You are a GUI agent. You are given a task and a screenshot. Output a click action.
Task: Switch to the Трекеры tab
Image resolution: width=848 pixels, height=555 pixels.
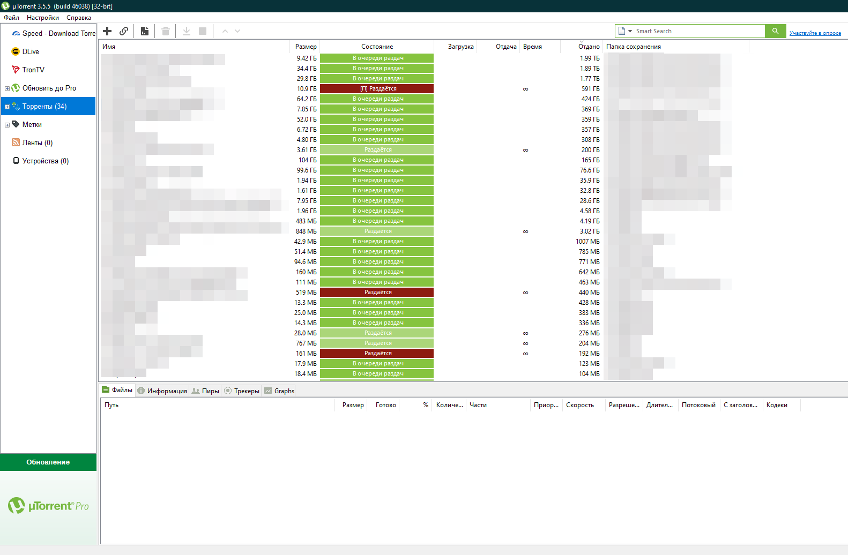coord(242,391)
